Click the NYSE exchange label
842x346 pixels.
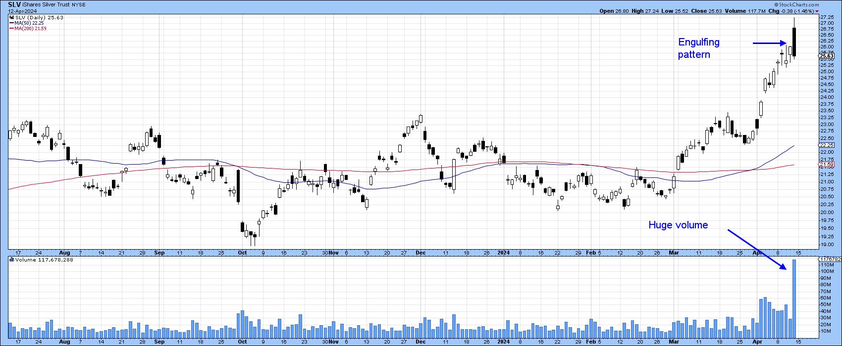[x=78, y=4]
